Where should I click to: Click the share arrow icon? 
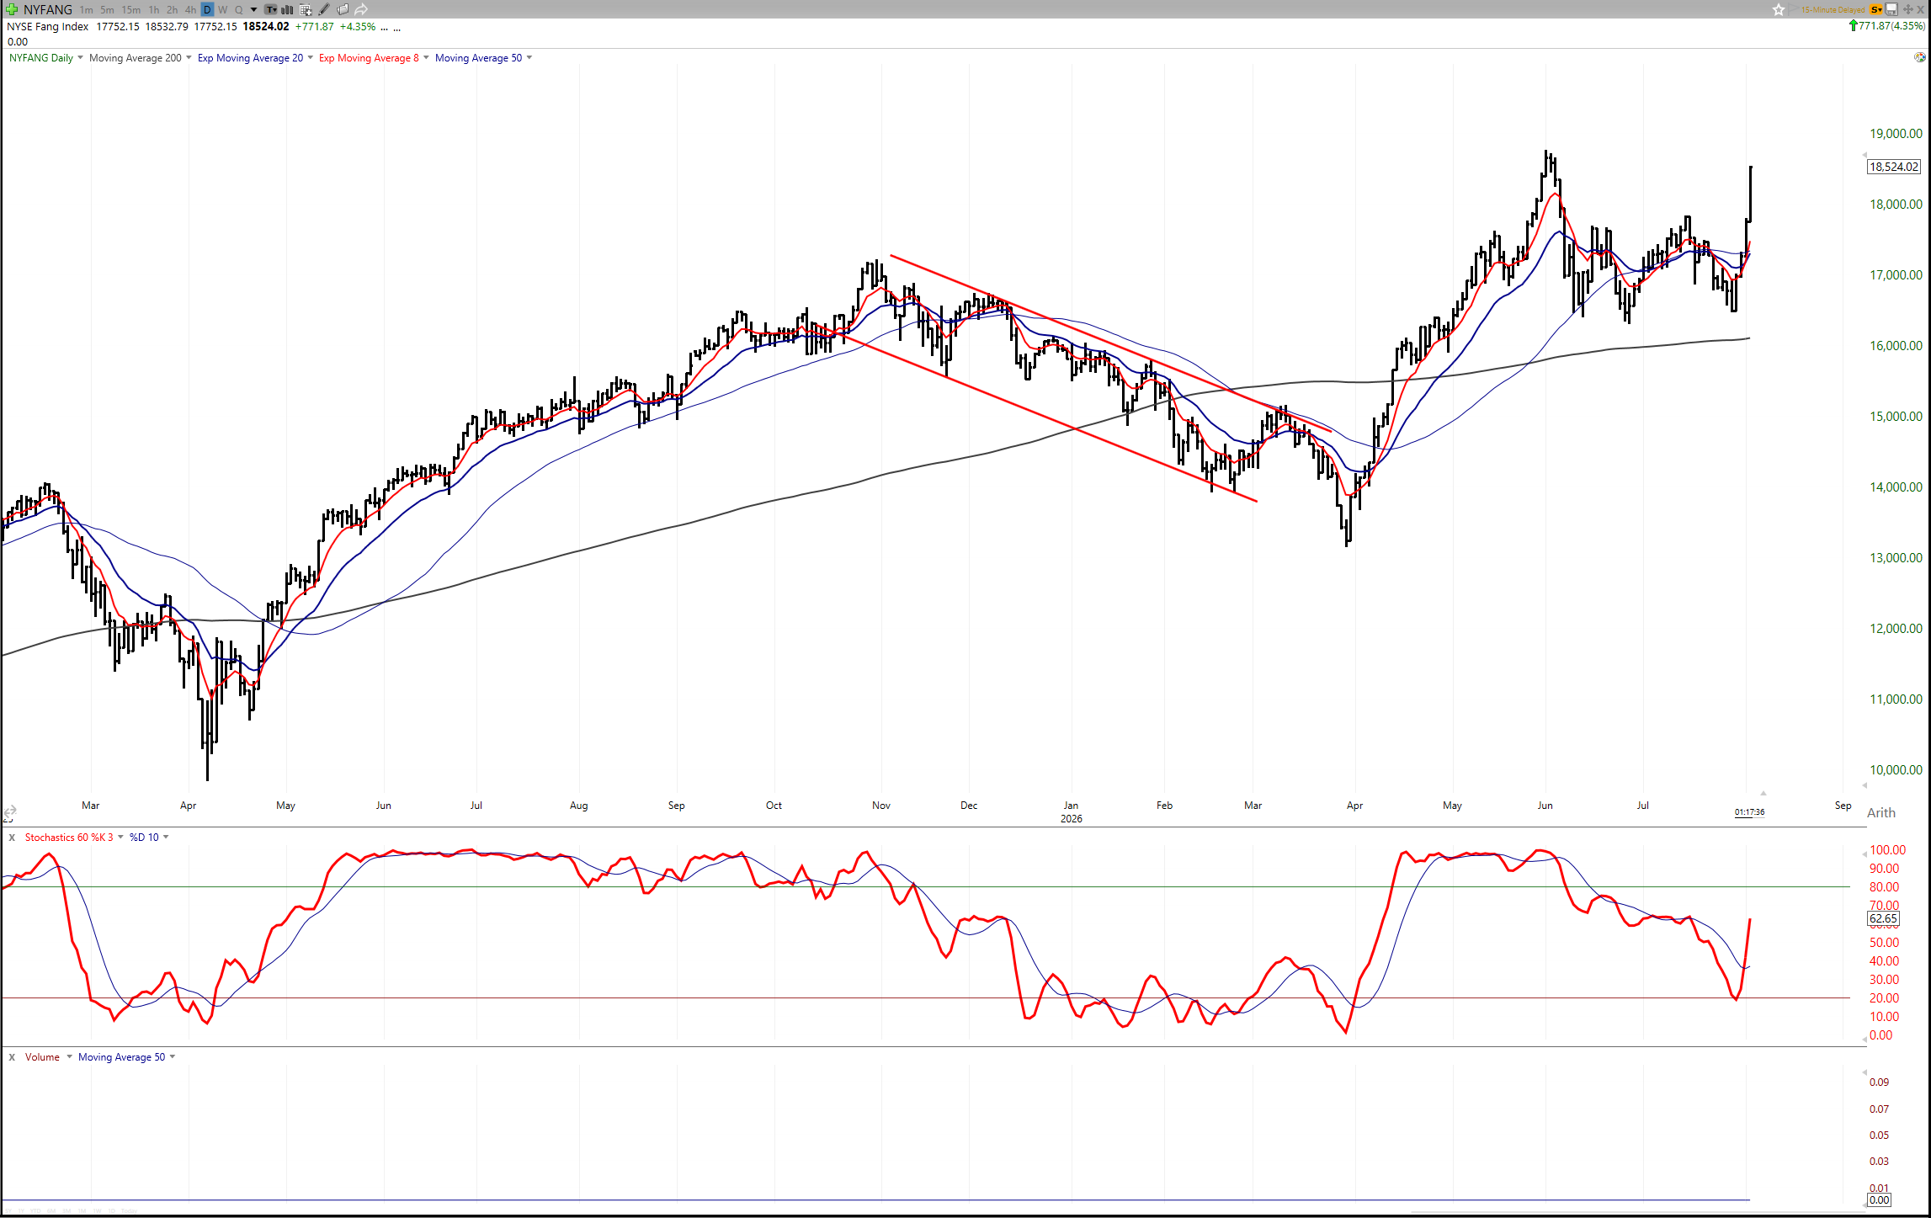point(360,9)
